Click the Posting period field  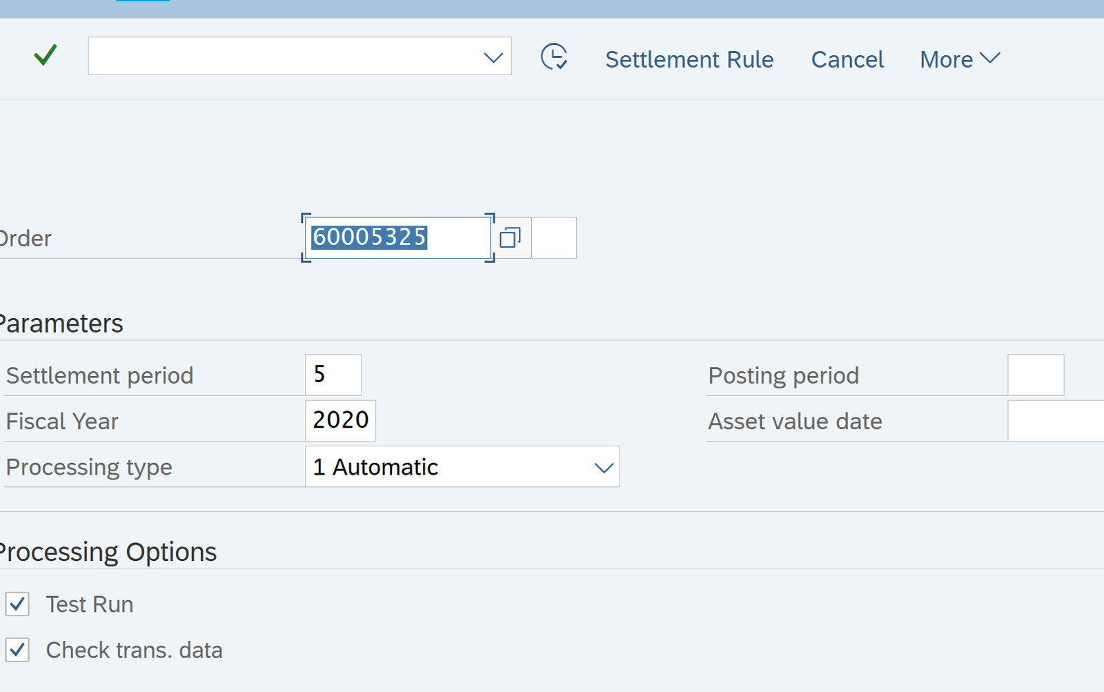[x=1035, y=375]
